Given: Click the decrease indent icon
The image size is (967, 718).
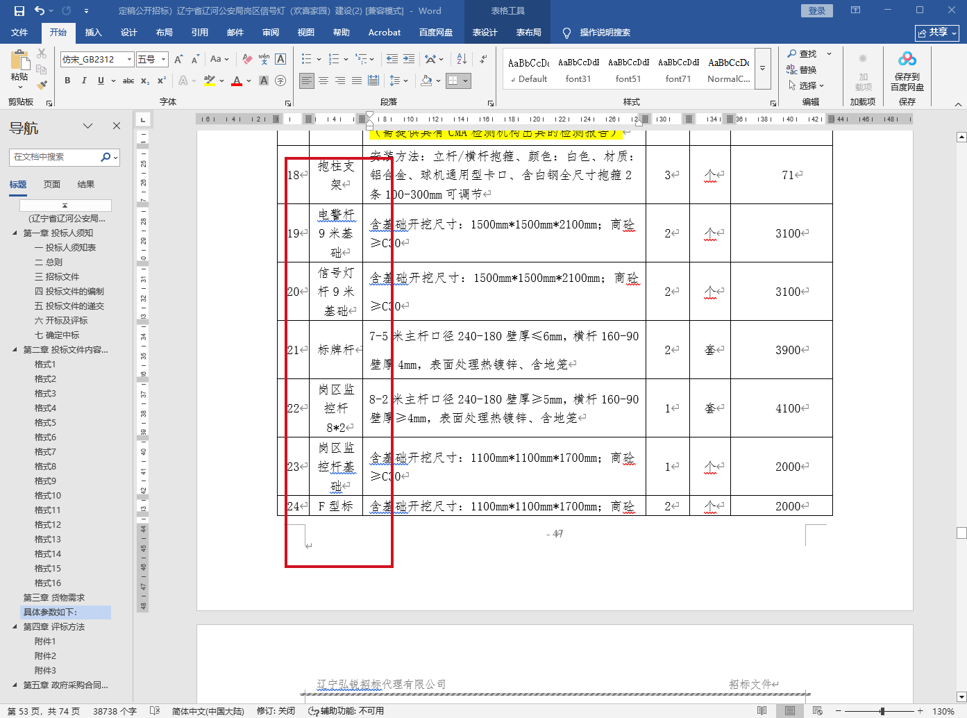Looking at the screenshot, I should (392, 60).
